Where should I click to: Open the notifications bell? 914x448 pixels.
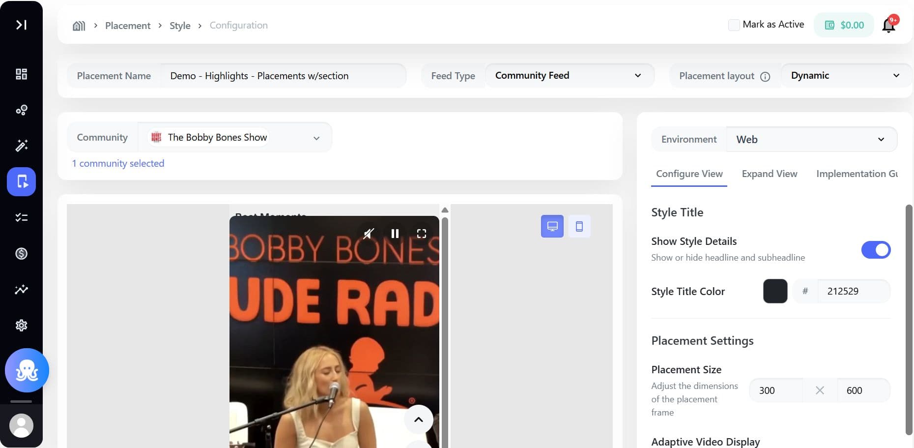click(889, 25)
